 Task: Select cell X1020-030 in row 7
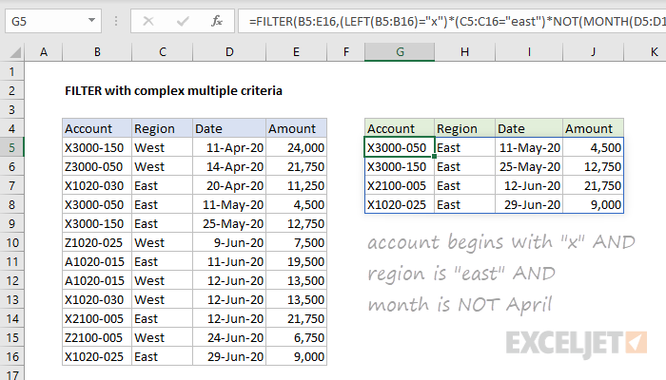coord(97,186)
